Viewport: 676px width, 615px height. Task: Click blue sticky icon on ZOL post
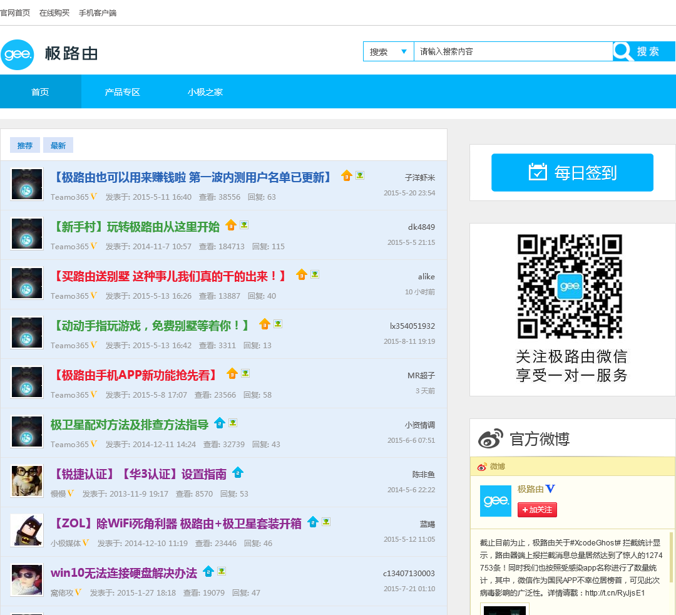[313, 522]
